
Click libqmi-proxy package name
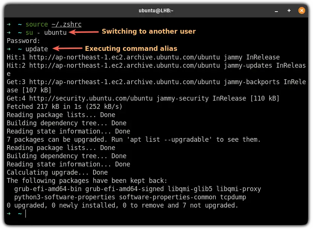point(239,189)
